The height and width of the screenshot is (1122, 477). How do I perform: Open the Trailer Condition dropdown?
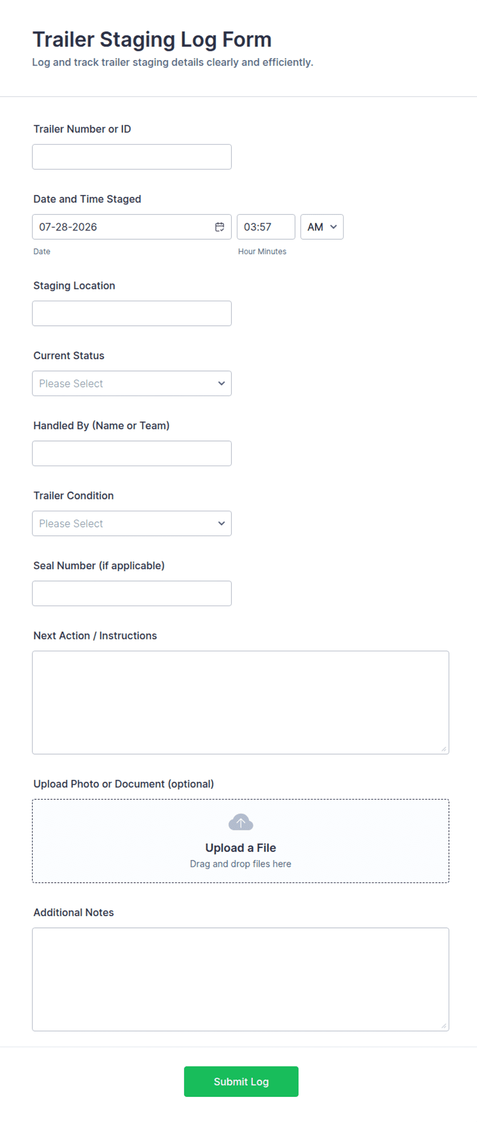pyautogui.click(x=132, y=524)
